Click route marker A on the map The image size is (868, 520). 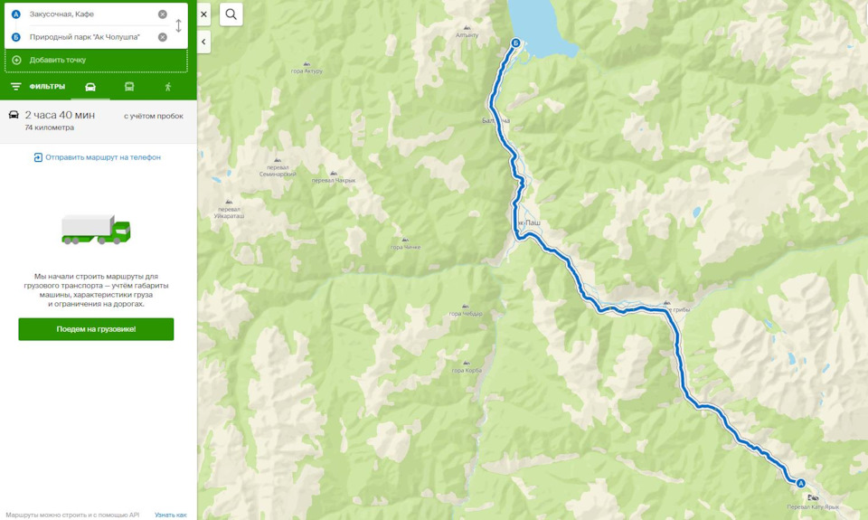click(800, 484)
